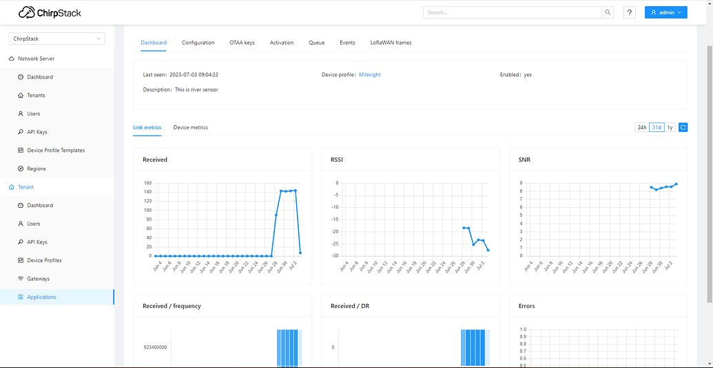The width and height of the screenshot is (713, 368).
Task: Click the Applications grid icon in sidebar
Action: 21,297
